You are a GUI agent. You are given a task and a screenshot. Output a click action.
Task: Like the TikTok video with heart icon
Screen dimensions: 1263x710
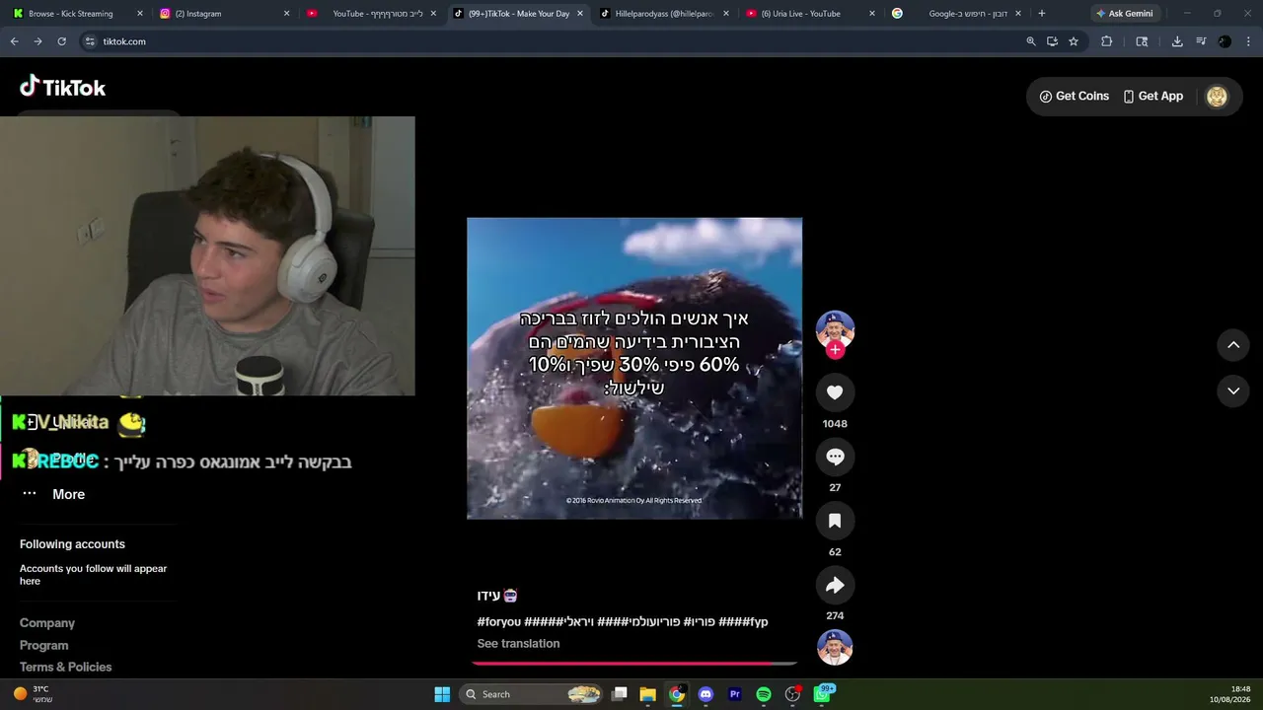click(x=835, y=392)
